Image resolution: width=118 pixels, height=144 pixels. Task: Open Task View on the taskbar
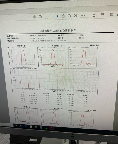point(21,126)
